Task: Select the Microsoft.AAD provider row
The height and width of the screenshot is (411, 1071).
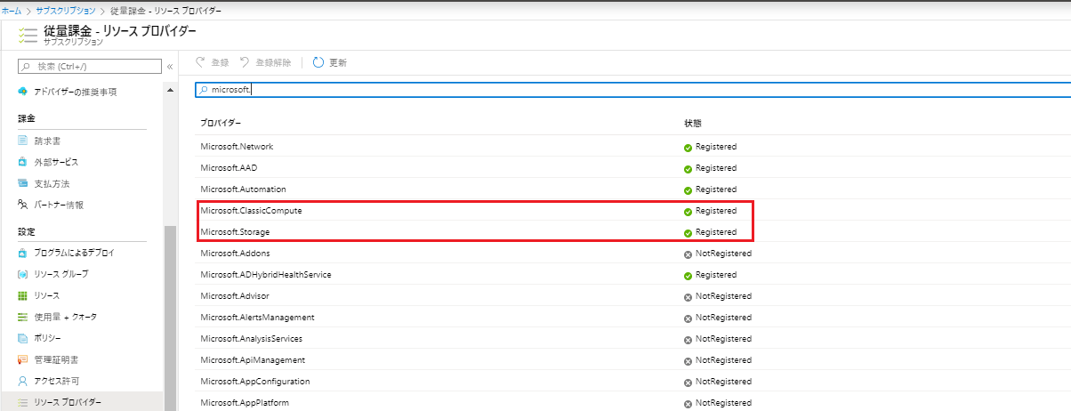Action: pos(633,167)
